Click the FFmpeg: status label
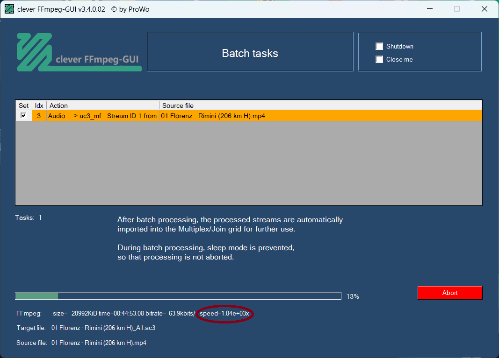 pyautogui.click(x=29, y=314)
